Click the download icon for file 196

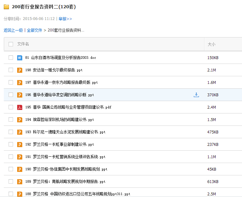[196, 95]
